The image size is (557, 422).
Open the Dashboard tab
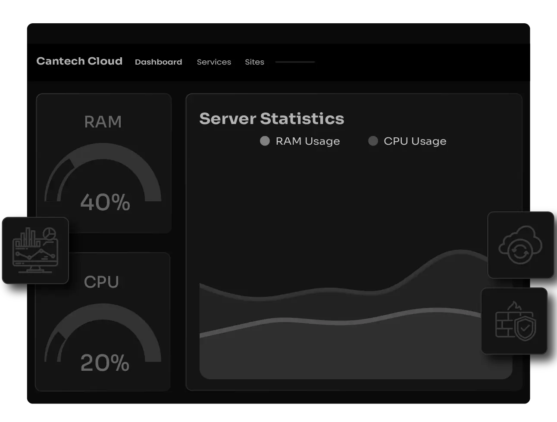[158, 62]
